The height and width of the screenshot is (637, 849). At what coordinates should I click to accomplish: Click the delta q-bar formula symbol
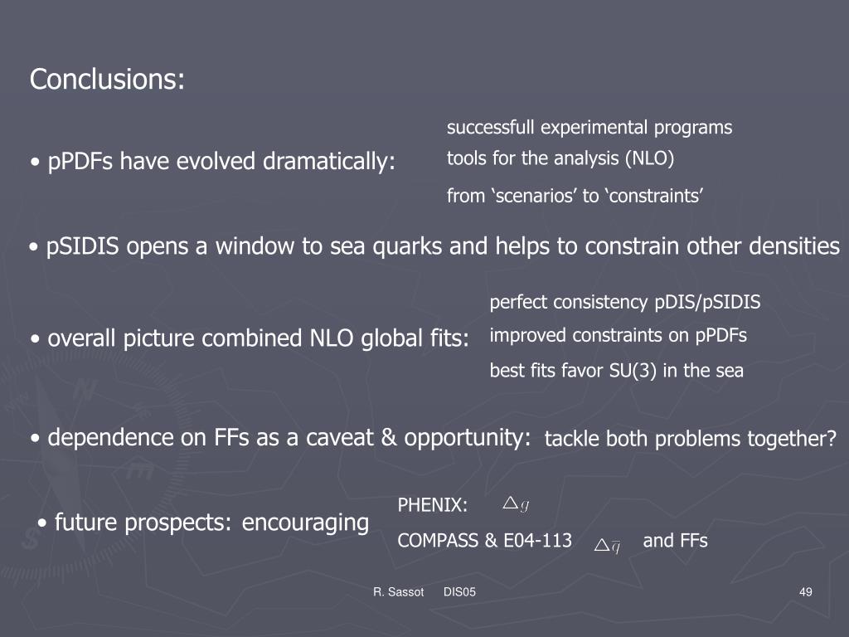point(607,546)
